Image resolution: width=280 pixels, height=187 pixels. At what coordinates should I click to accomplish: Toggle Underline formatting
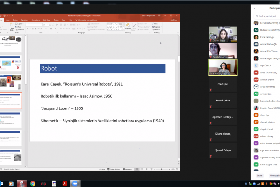[33, 29]
